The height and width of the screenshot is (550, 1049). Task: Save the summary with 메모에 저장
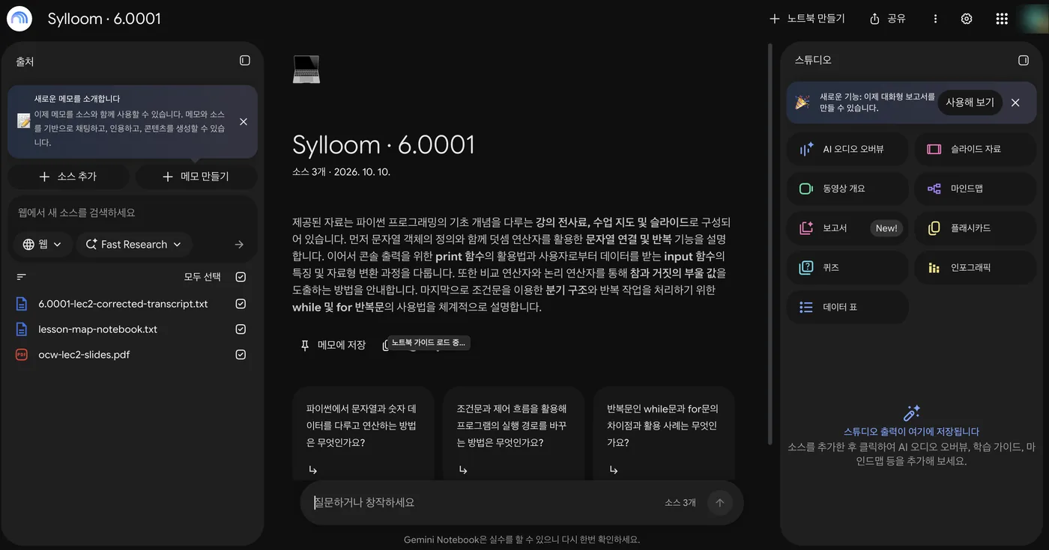tap(333, 345)
